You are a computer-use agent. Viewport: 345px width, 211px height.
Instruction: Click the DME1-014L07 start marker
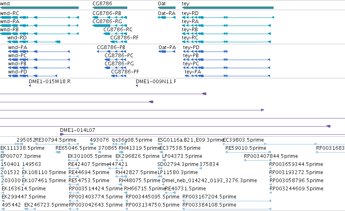(62, 134)
